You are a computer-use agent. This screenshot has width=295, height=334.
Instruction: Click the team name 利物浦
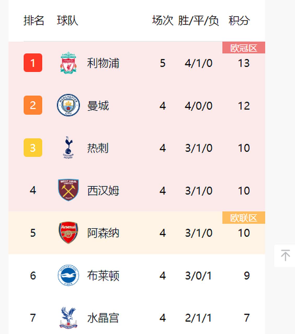coord(103,63)
